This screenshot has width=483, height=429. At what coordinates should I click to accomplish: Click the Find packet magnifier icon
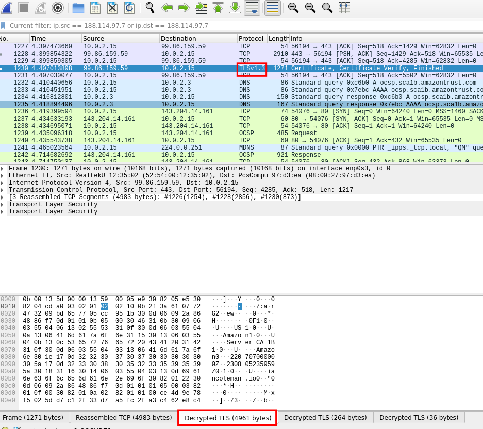(x=150, y=7)
